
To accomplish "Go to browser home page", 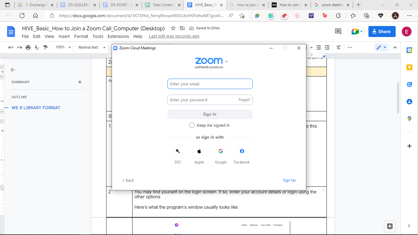I will (x=35, y=16).
